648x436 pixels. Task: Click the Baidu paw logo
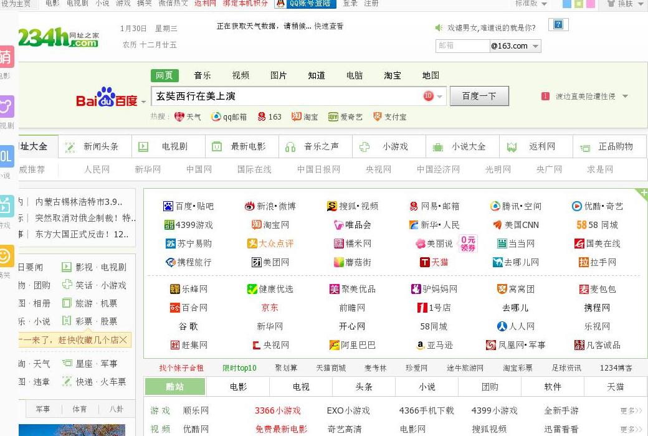tap(106, 97)
